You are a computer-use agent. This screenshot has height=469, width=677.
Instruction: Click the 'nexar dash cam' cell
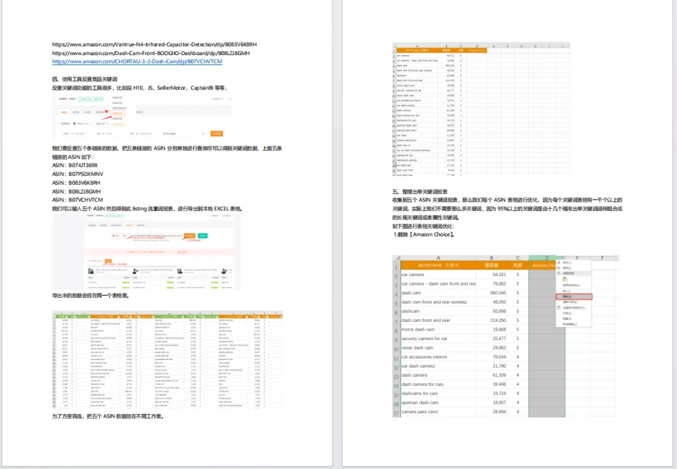438,348
